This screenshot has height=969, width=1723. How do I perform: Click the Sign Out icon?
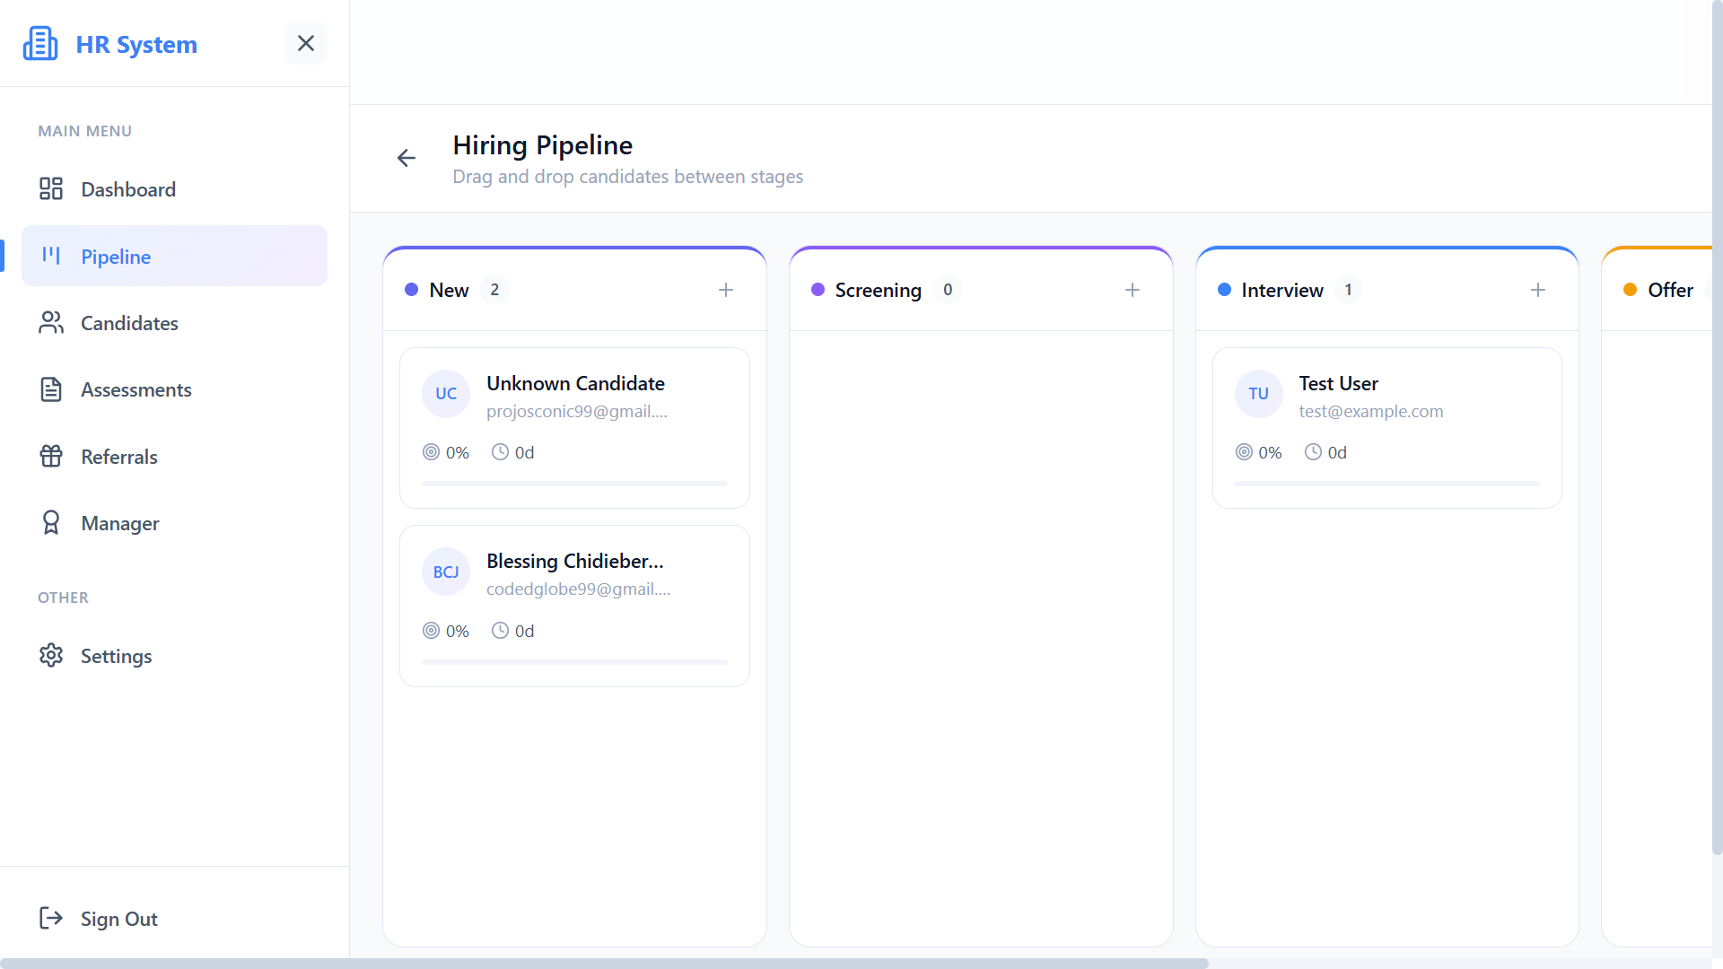tap(50, 918)
